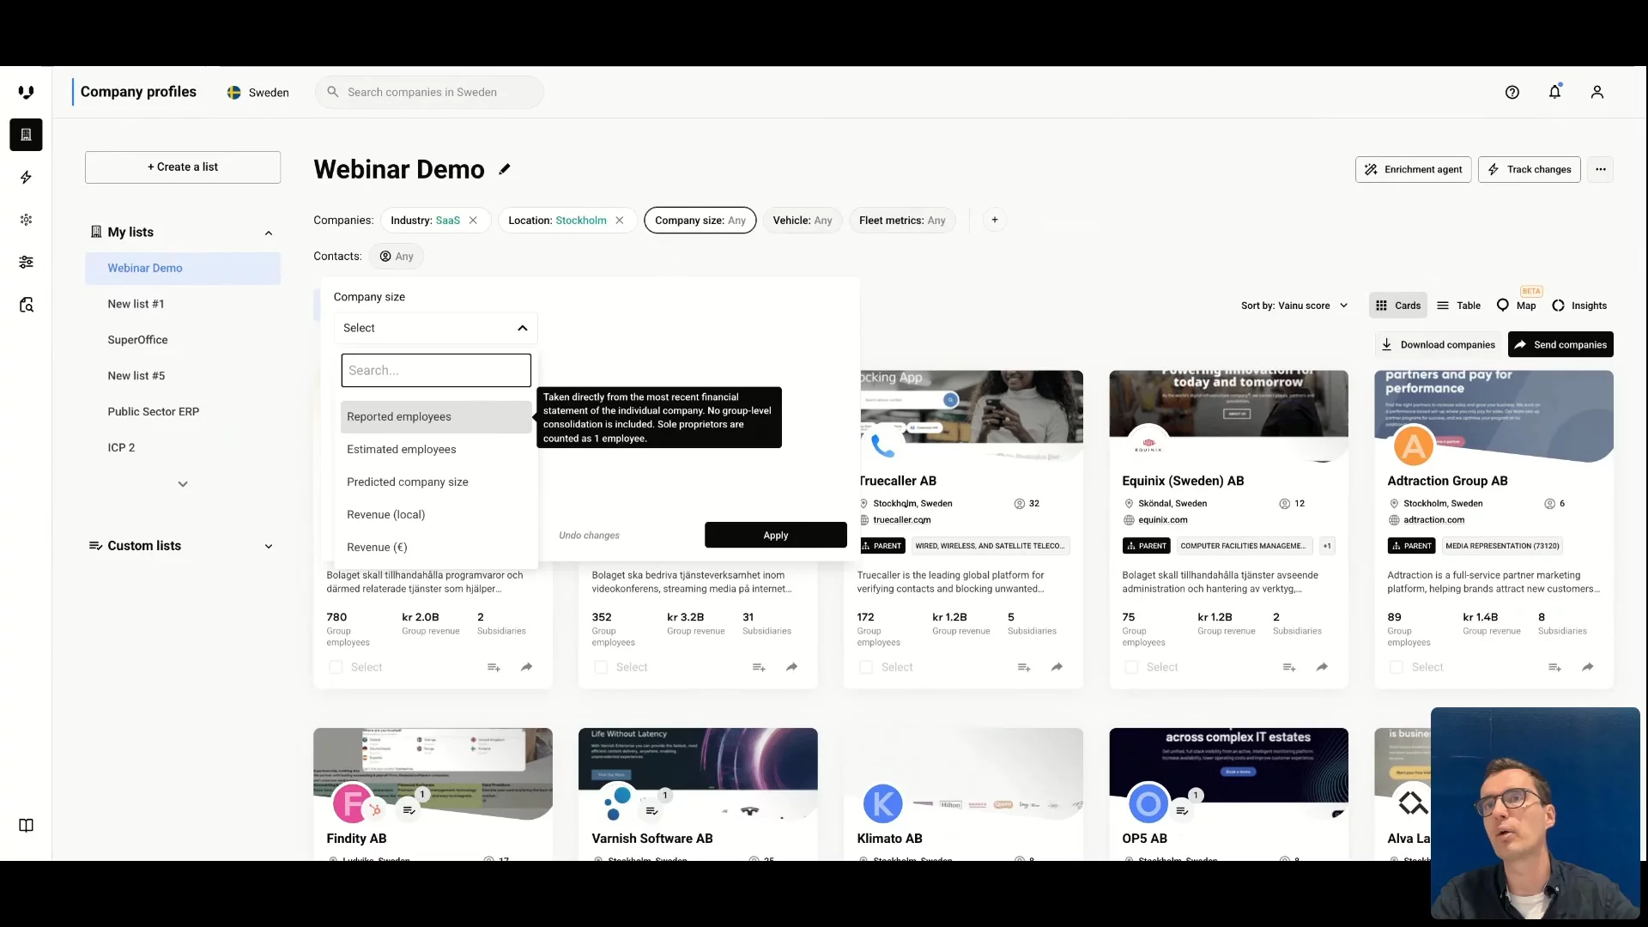Screen dimensions: 1648x927
Task: Share the Truecaller AB card
Action: 1057,667
